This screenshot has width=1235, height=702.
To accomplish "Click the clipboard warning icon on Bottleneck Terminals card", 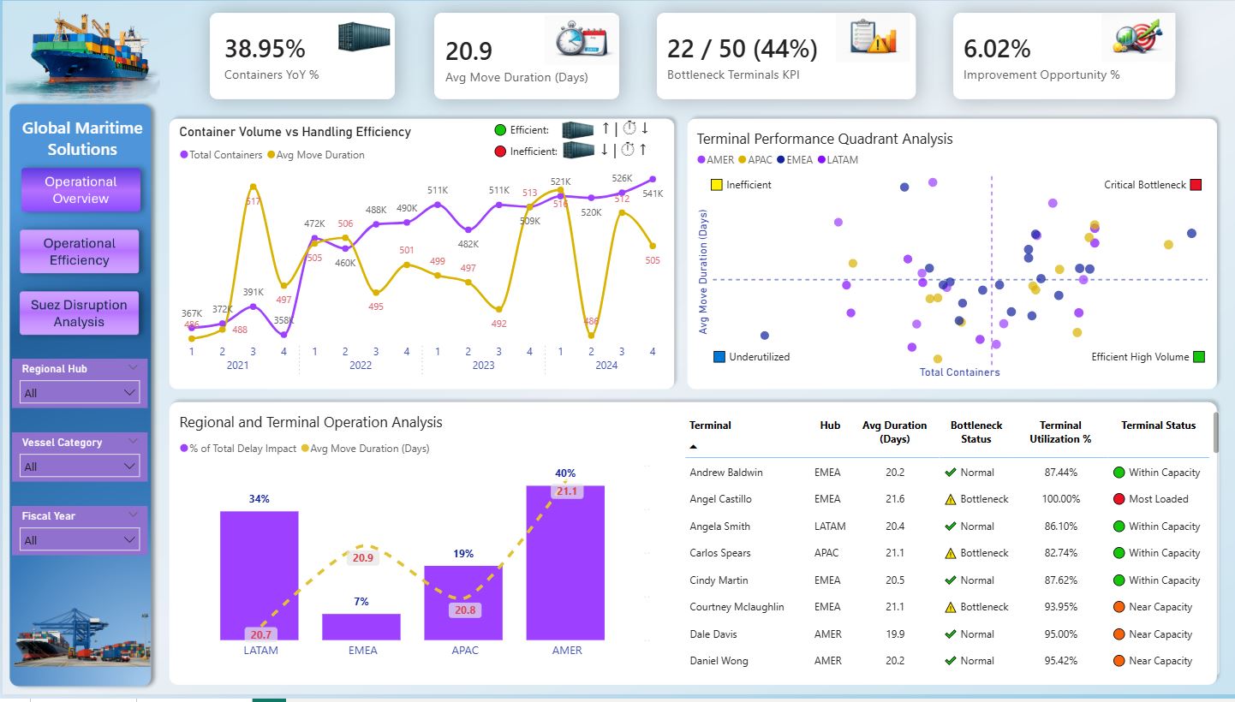I will pos(874,39).
